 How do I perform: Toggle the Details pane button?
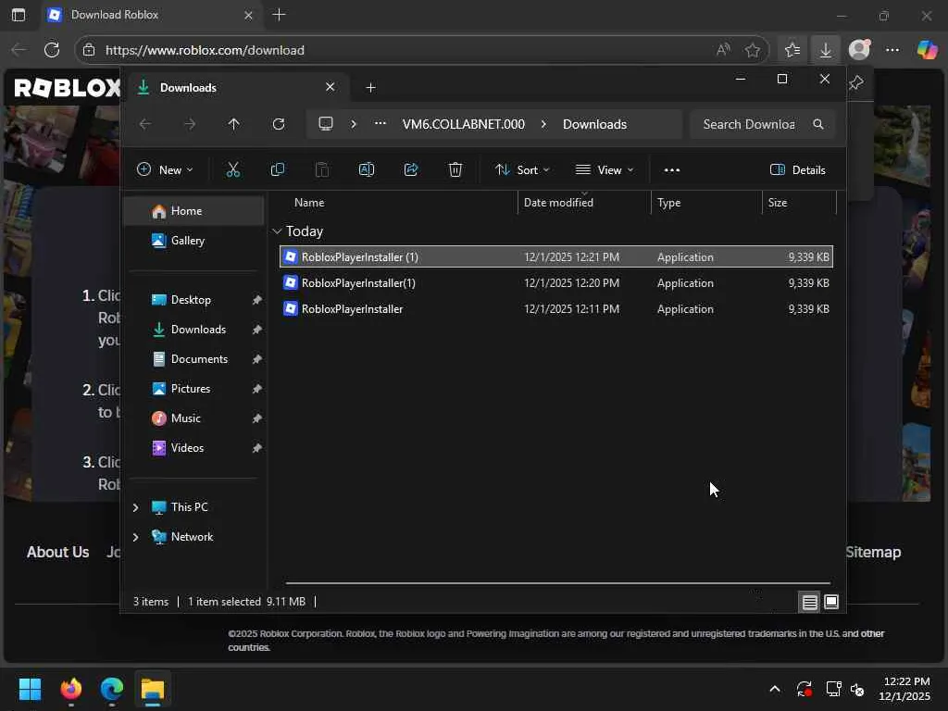point(797,169)
